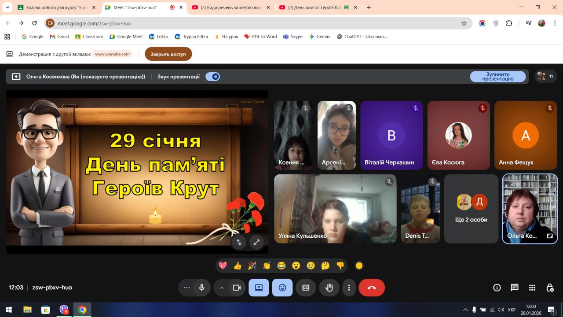The height and width of the screenshot is (317, 563).
Task: Send the thumbs up reaction
Action: point(238,265)
